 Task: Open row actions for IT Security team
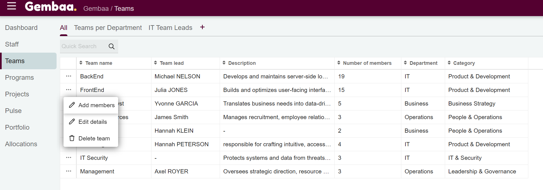[x=68, y=158]
